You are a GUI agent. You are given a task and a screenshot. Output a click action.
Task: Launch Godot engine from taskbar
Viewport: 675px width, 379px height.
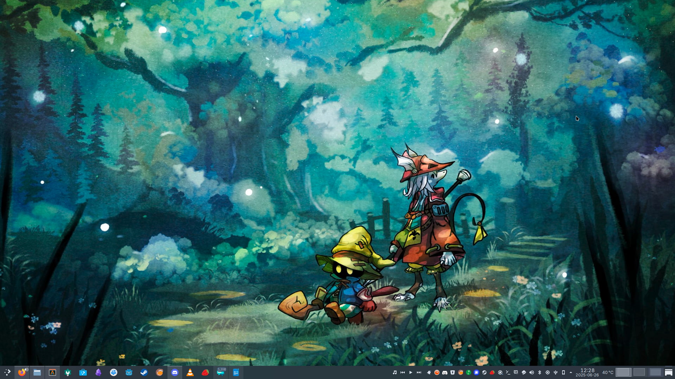(129, 372)
